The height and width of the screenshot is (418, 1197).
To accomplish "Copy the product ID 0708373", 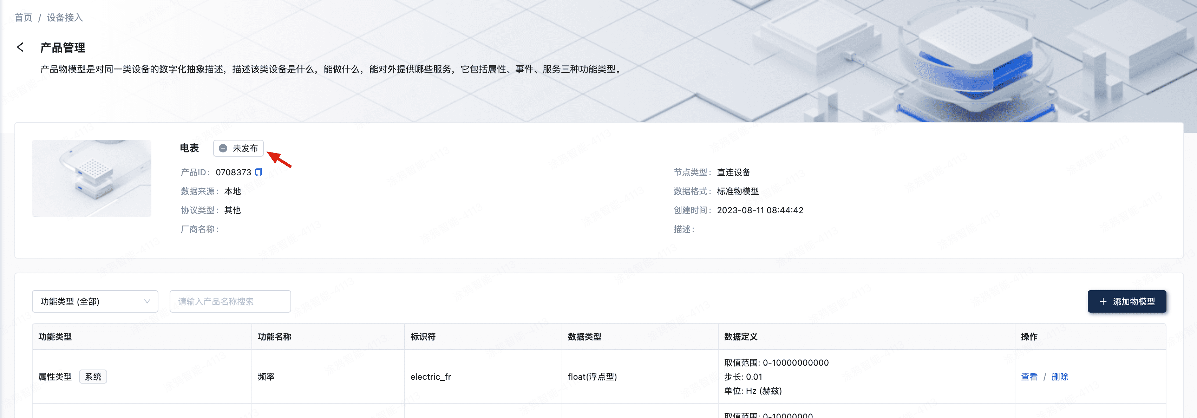I will tap(259, 172).
